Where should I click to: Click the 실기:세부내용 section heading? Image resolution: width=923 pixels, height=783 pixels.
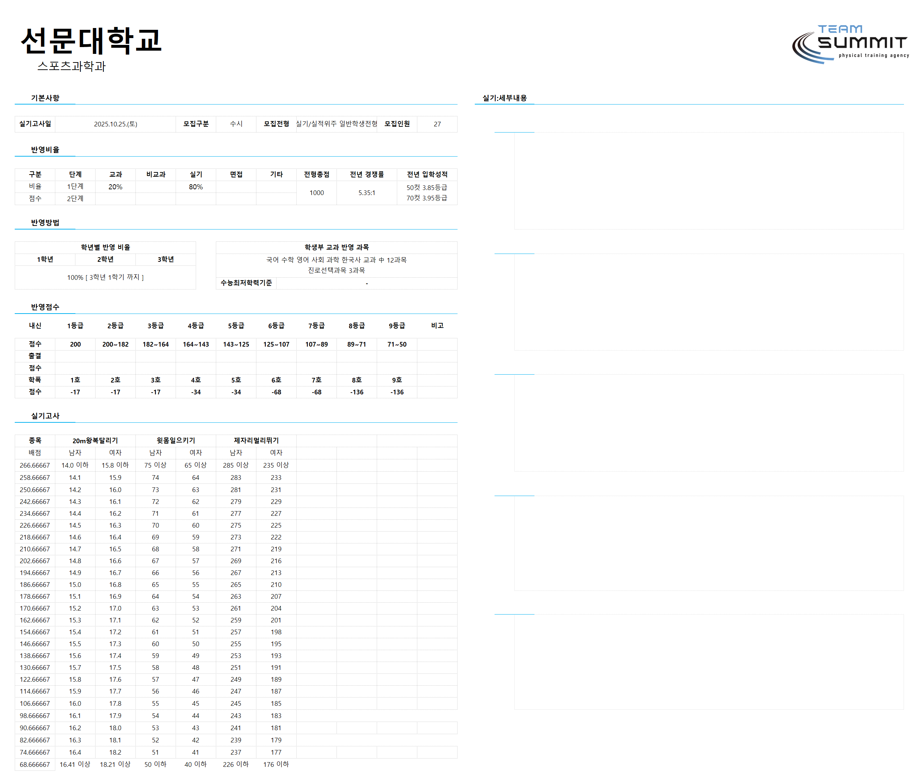click(505, 98)
